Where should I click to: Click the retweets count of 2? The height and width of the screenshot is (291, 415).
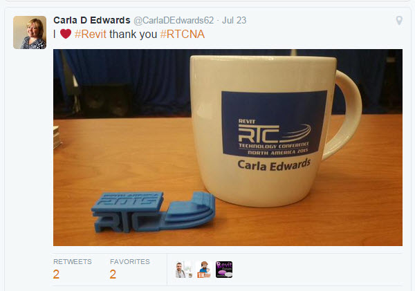coord(56,274)
